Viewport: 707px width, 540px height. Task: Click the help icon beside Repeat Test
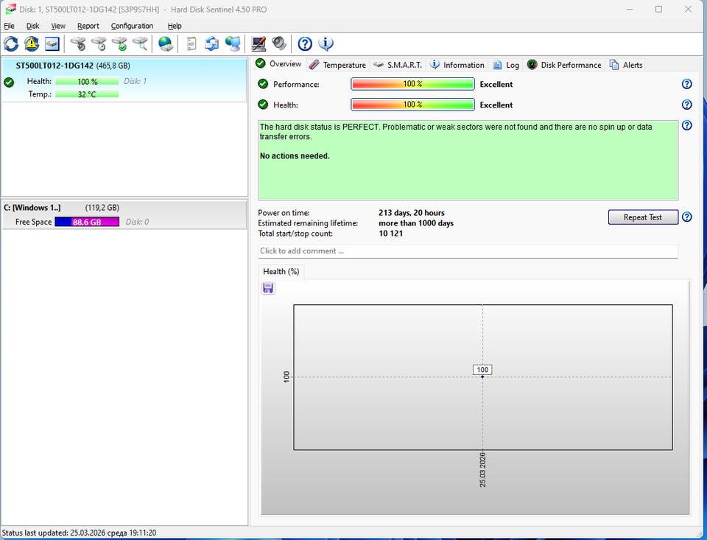coord(686,217)
